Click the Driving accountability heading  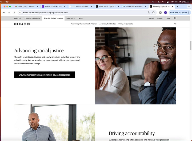[x=132, y=134]
